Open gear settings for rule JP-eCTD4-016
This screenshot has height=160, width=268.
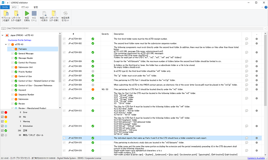tap(257, 150)
